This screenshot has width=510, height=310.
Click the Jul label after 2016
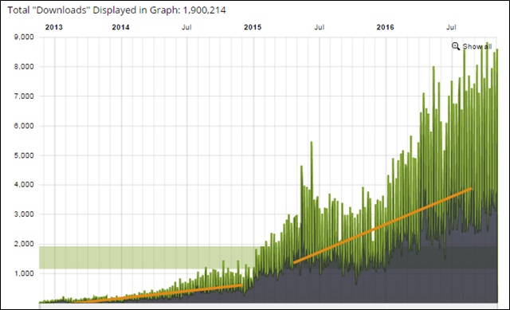(x=451, y=27)
